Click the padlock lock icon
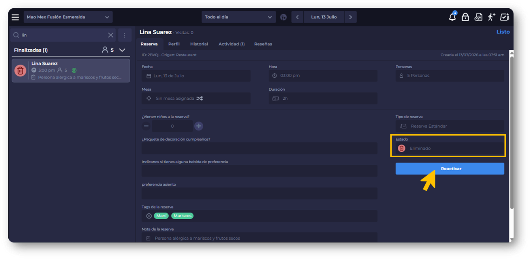This screenshot has width=530, height=259. pyautogui.click(x=465, y=17)
